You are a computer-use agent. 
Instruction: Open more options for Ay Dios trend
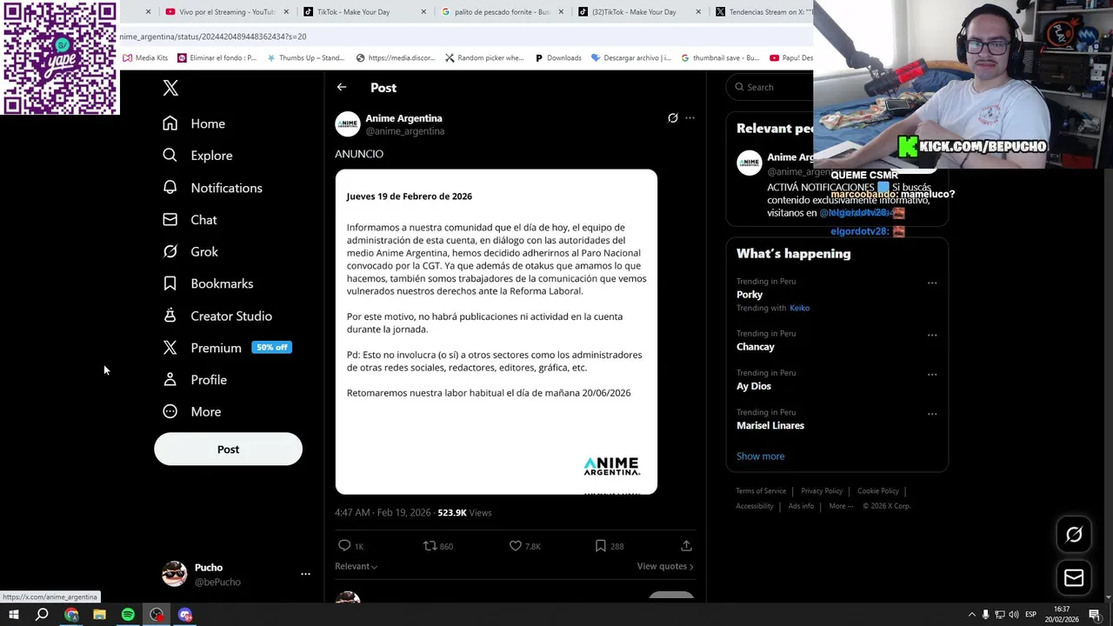pos(932,375)
